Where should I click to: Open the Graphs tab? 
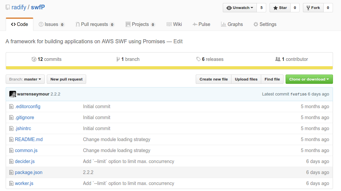click(232, 24)
